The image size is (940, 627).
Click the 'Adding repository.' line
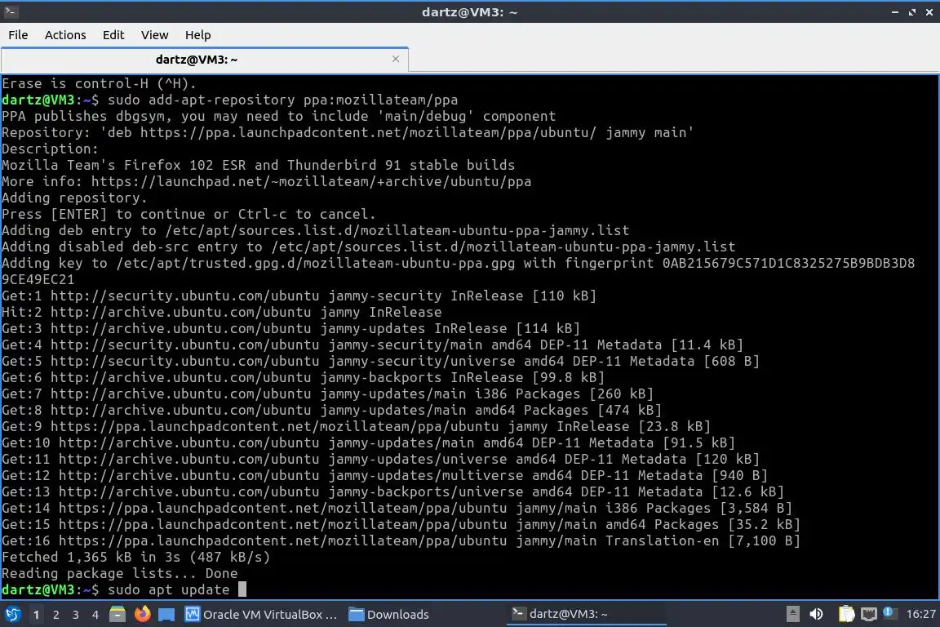[74, 198]
